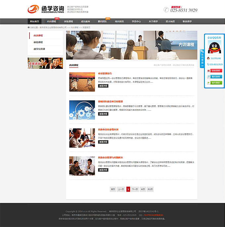The image size is (225, 227).
Task: Click the 函学咨询 HXConsulting logo
Action: coord(46,9)
